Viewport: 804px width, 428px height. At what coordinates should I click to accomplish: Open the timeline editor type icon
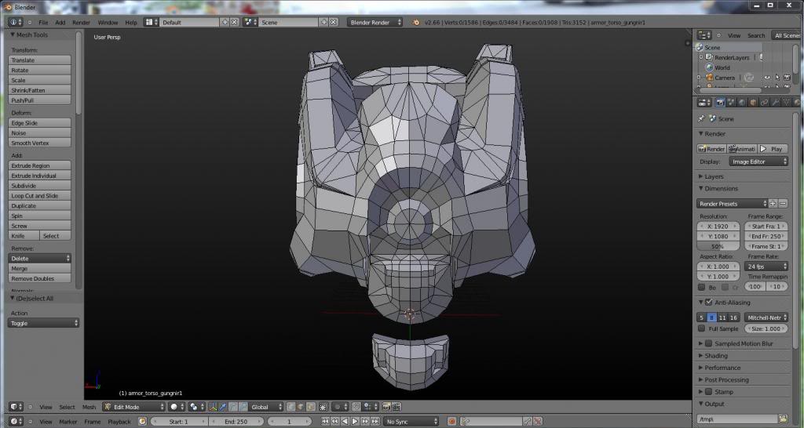(16, 422)
